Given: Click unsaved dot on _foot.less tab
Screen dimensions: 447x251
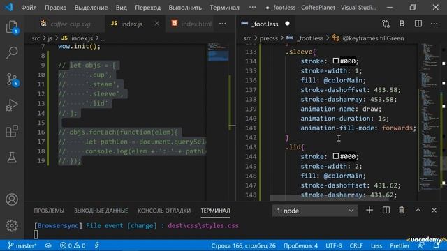Looking at the screenshot, I should click(x=287, y=24).
